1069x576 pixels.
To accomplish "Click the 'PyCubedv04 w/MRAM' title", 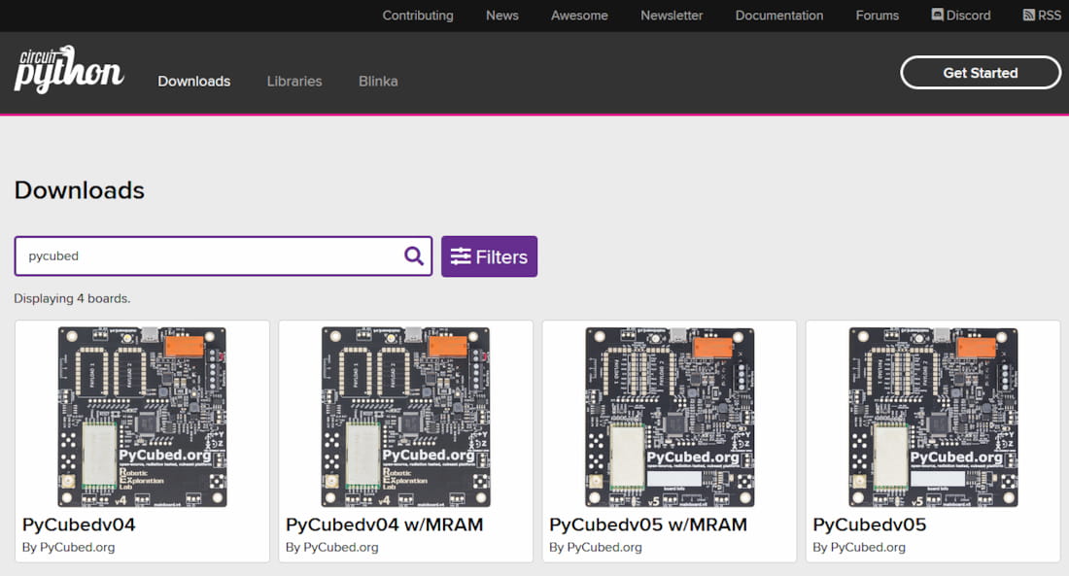I will click(385, 525).
